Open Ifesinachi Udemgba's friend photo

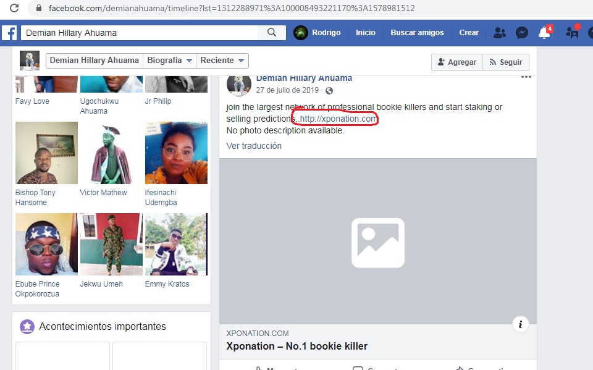tap(176, 153)
